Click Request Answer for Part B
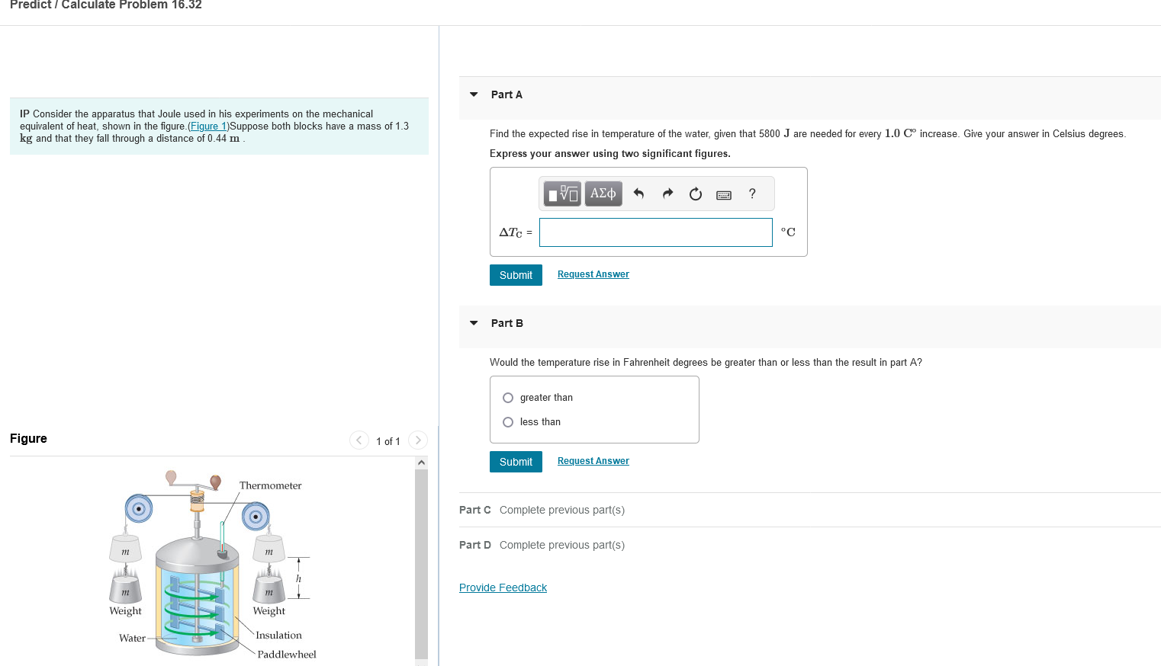 [x=593, y=460]
